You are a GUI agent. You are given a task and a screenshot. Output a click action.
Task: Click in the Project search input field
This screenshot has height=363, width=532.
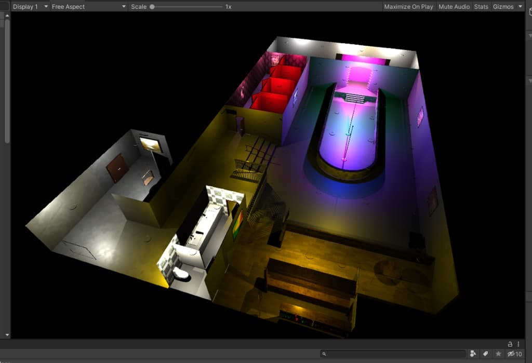[x=395, y=354]
